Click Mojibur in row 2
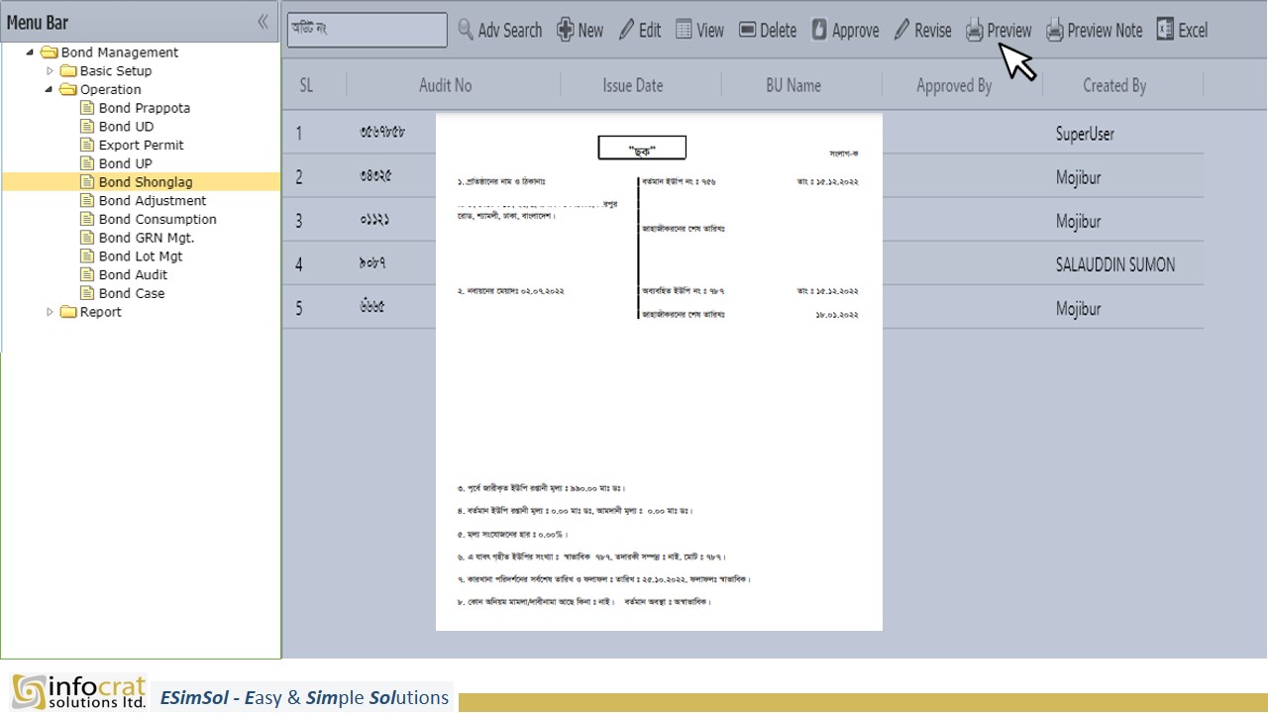The width and height of the screenshot is (1268, 713). point(1078,177)
